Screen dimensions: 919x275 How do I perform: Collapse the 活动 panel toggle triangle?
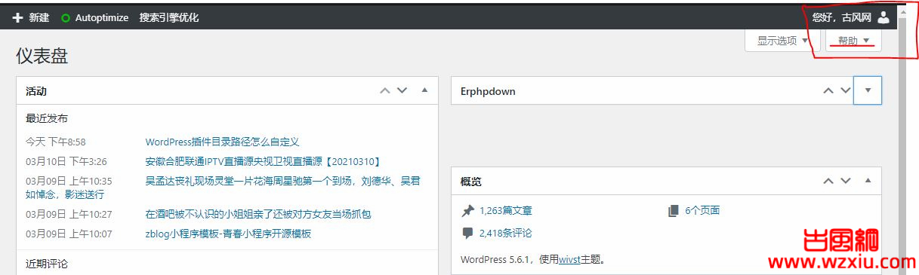424,90
